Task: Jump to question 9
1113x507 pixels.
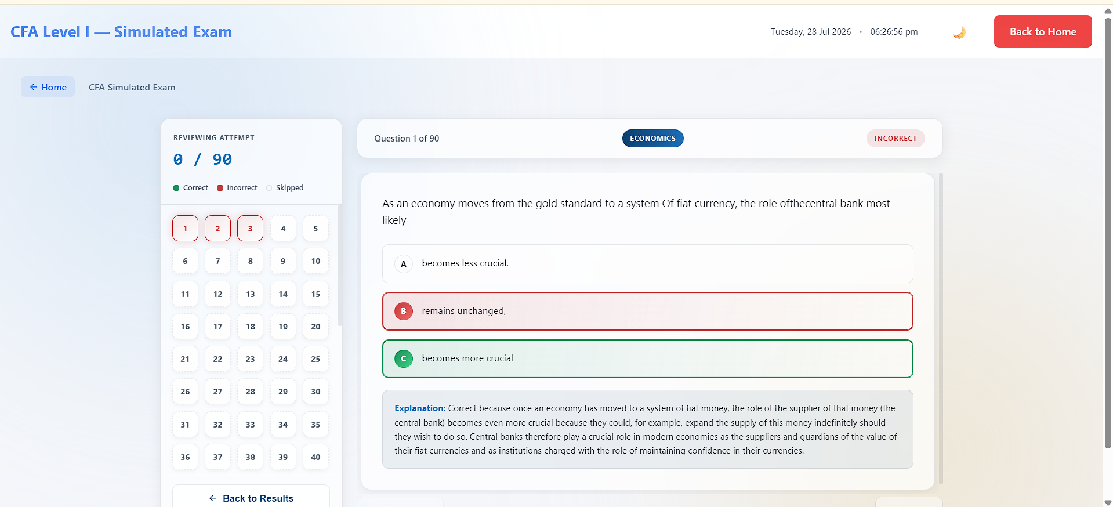Action: click(x=283, y=261)
